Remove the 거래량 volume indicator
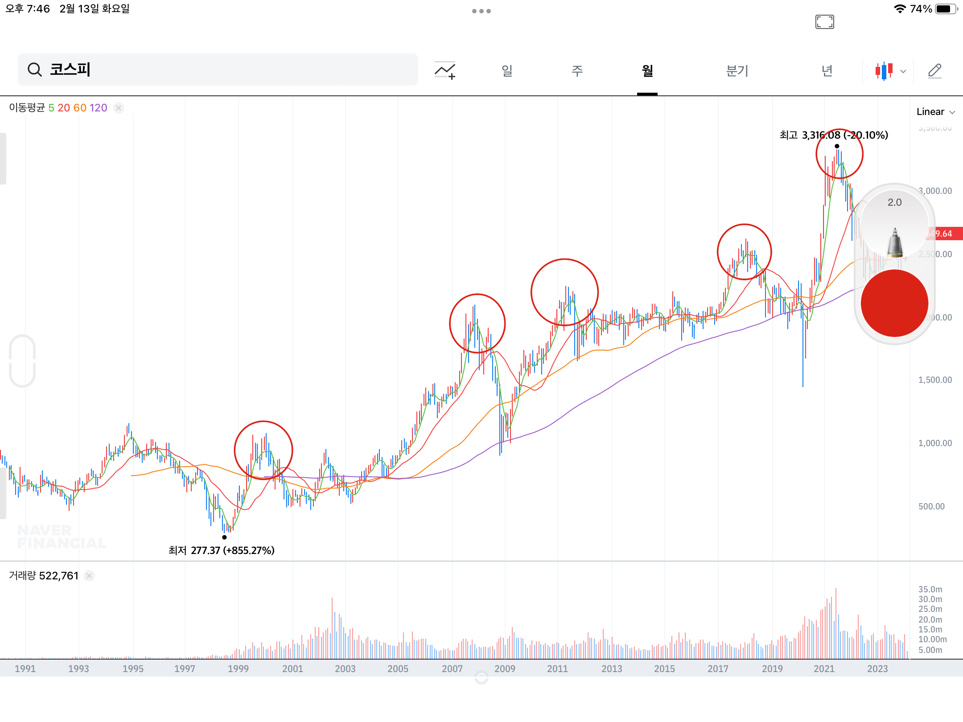The image size is (963, 722). coord(89,576)
